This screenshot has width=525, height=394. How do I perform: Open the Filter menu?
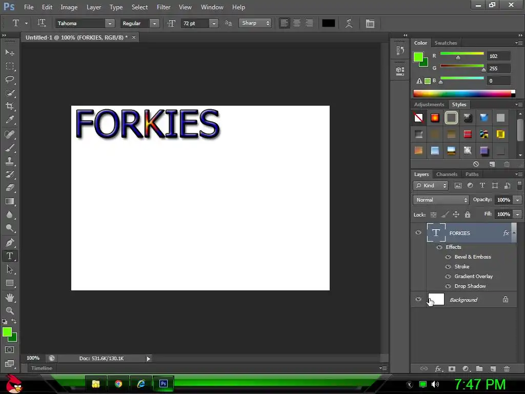point(164,7)
